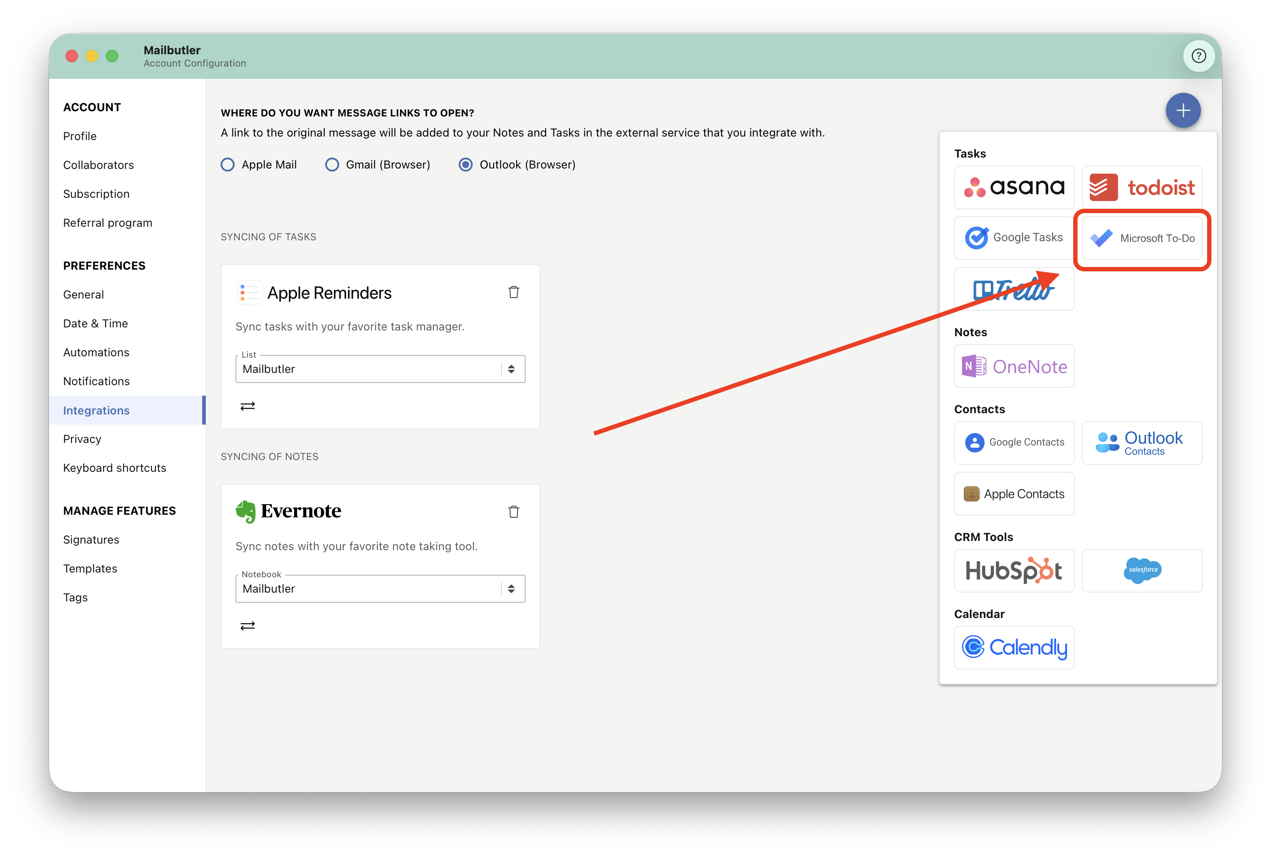The width and height of the screenshot is (1271, 857).
Task: Add the Apple Contacts integration
Action: pos(1014,494)
